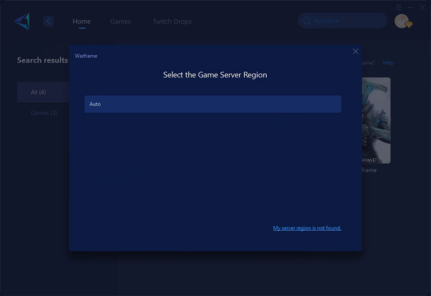The height and width of the screenshot is (296, 431).
Task: Click the app logo icon
Action: point(22,21)
